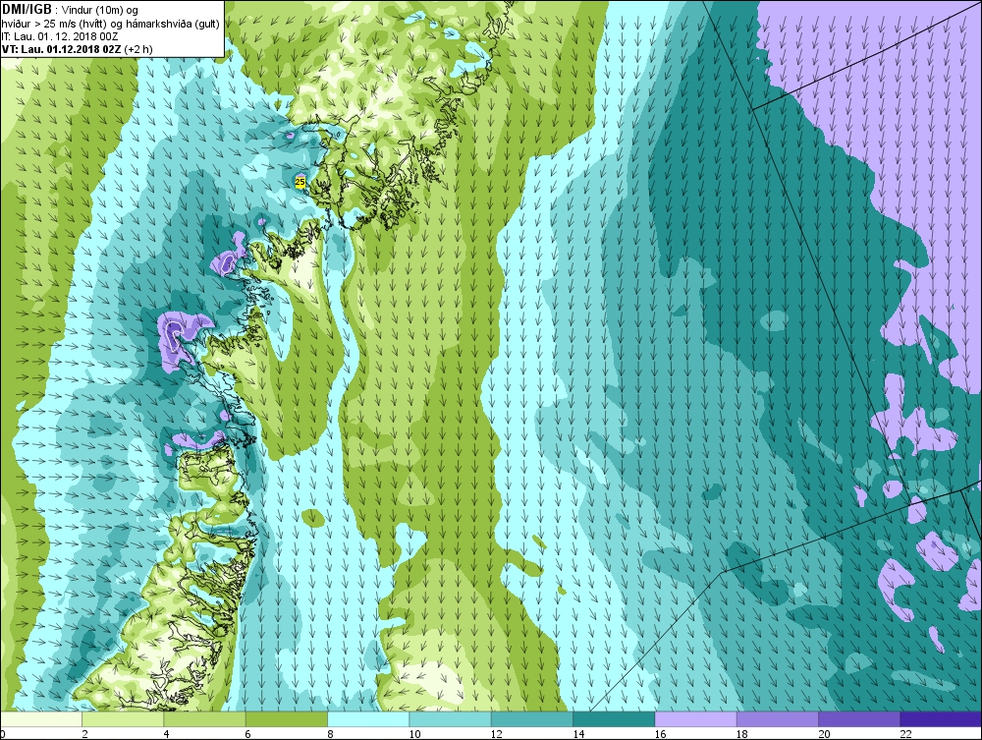Image resolution: width=982 pixels, height=740 pixels.
Task: Select the dark purple legend swatch above 22
Action: click(x=941, y=718)
